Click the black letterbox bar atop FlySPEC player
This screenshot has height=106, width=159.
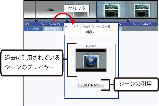[91, 51]
